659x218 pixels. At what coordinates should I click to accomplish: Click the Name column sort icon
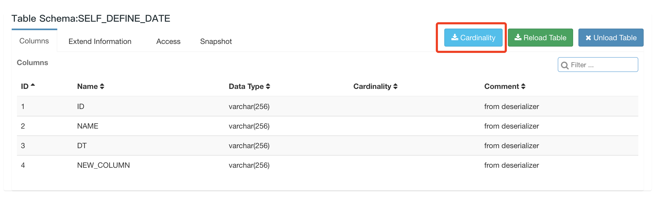pos(102,87)
